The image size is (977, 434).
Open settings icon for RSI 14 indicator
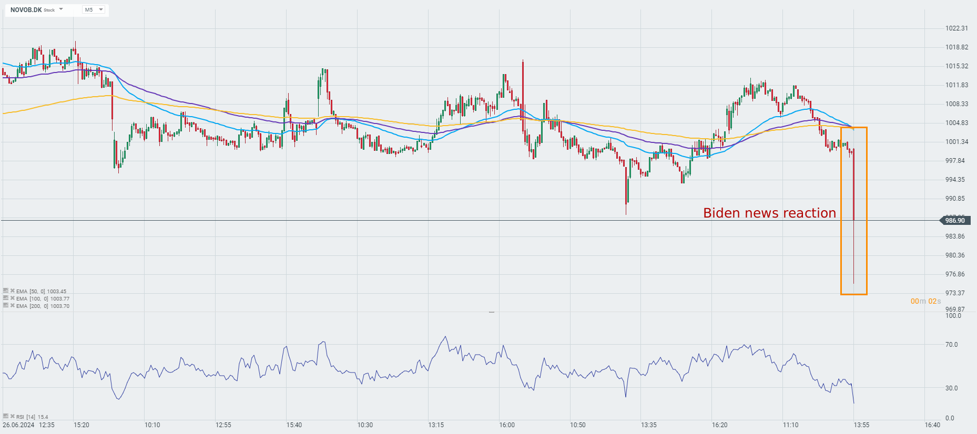click(x=6, y=416)
